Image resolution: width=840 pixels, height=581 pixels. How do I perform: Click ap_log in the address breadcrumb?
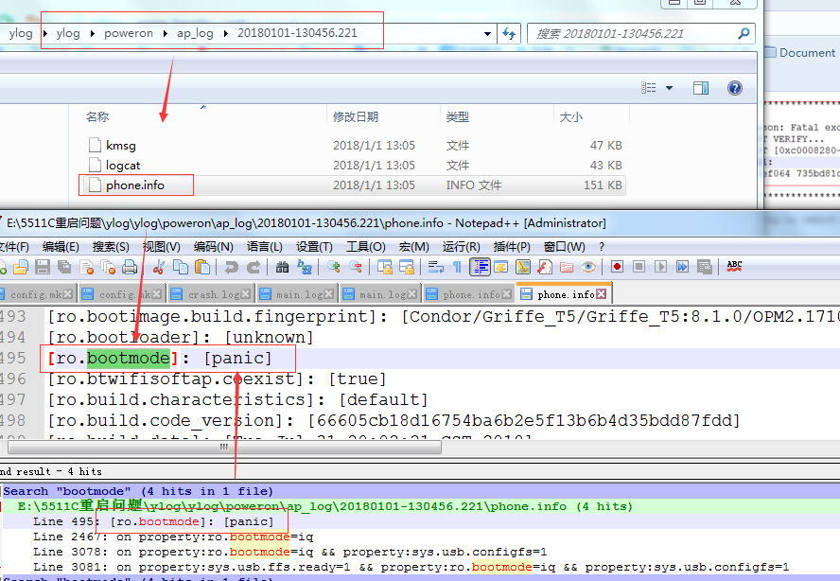click(x=195, y=33)
